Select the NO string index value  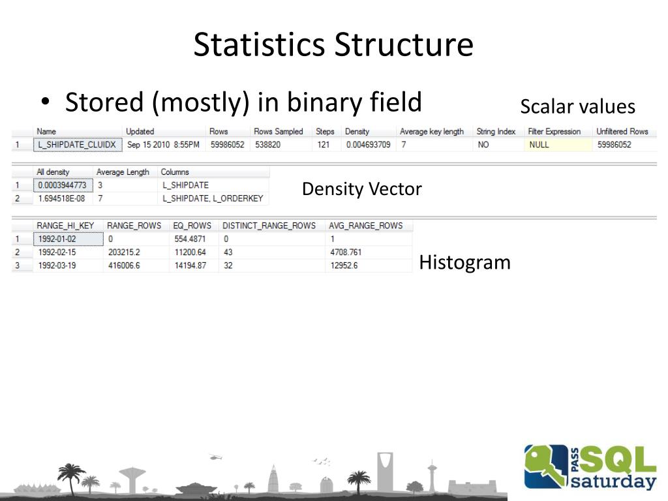coord(483,144)
